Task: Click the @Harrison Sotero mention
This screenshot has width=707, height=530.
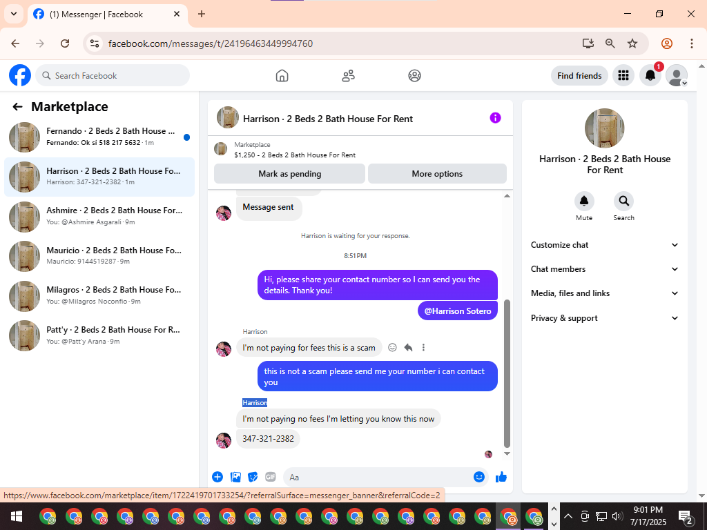Action: [x=457, y=311]
